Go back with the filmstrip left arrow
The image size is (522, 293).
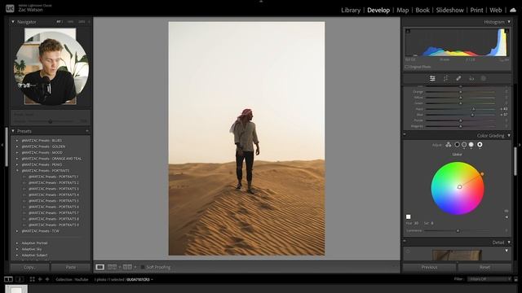[x=40, y=279]
